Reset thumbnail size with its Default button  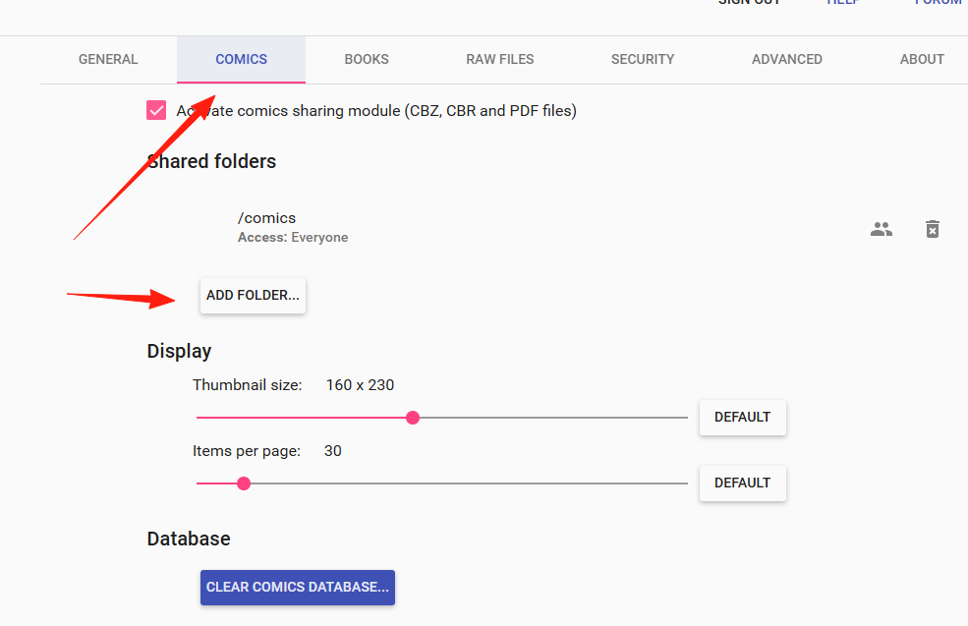[x=743, y=418]
